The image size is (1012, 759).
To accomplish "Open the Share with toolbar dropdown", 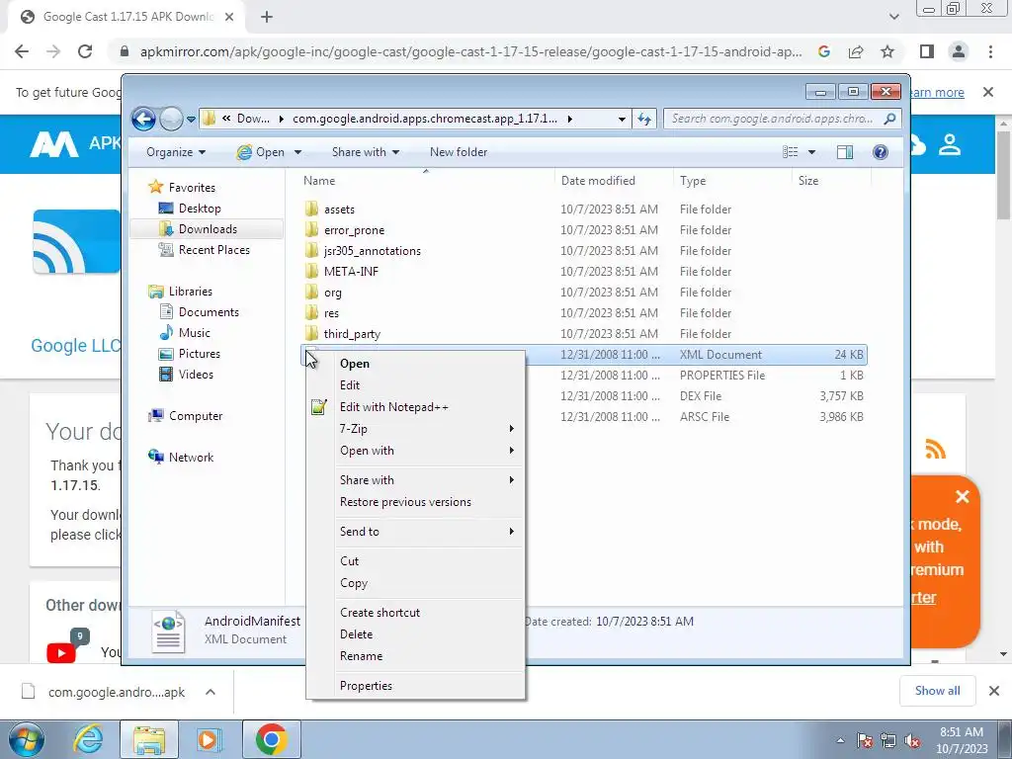I will coord(366,152).
